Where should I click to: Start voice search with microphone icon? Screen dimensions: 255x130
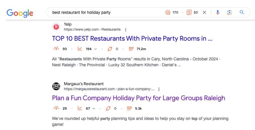[218, 12]
